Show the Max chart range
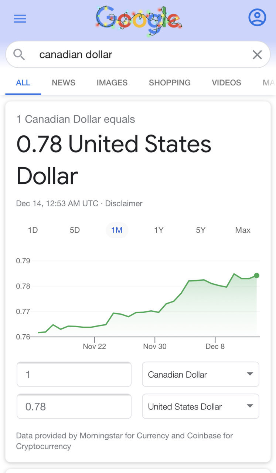 (x=243, y=230)
